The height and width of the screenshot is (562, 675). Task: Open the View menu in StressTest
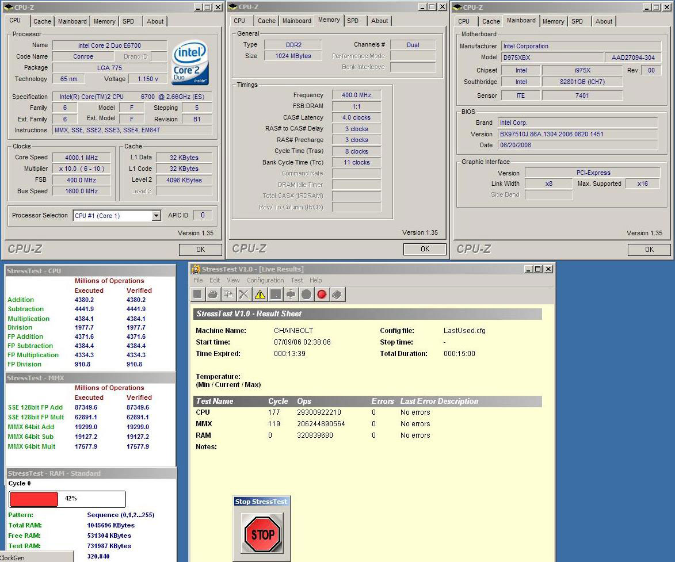pos(233,280)
